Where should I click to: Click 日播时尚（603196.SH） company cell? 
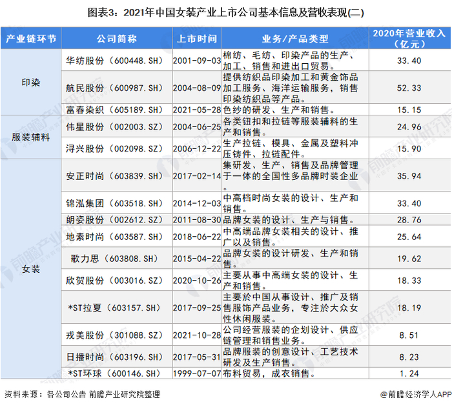(x=116, y=357)
